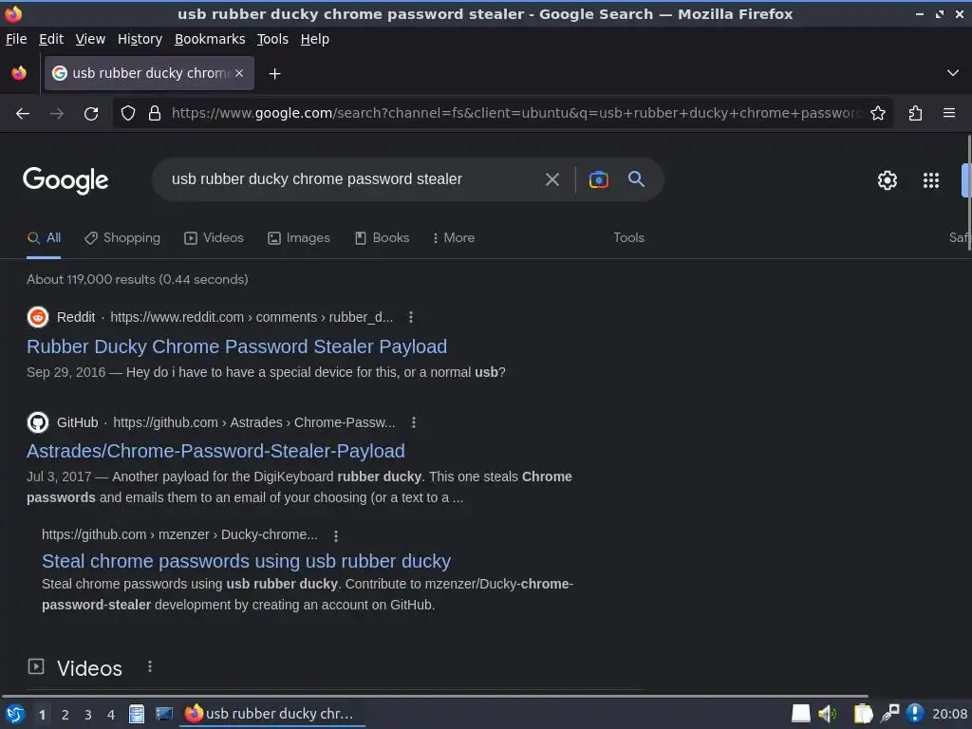The image size is (972, 729).
Task: Open the taskbar start menu icon
Action: click(15, 714)
